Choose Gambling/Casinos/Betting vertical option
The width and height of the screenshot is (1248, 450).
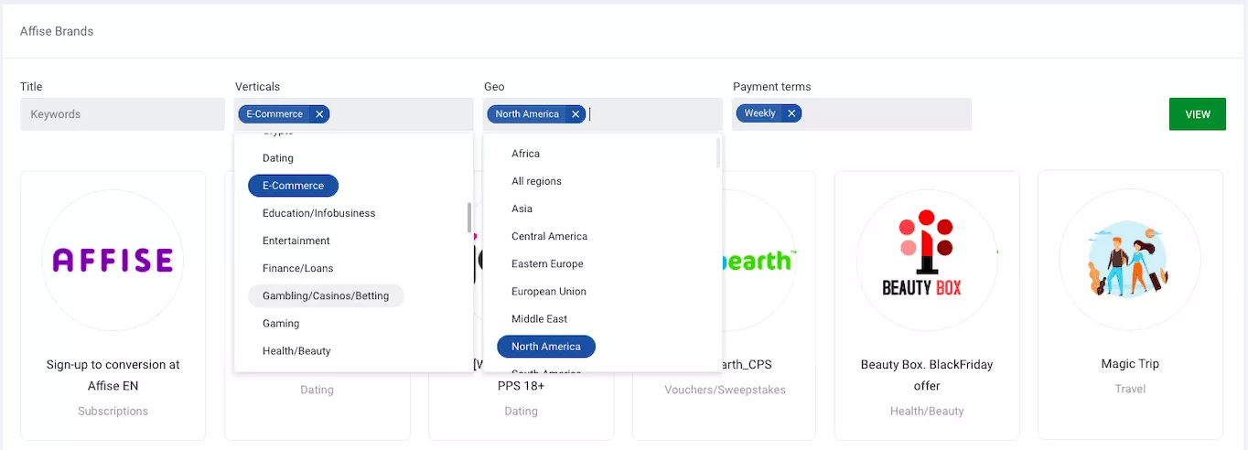point(326,295)
